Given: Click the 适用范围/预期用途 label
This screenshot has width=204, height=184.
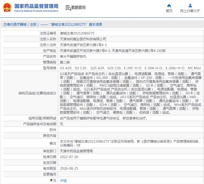Looking at the screenshot, I should (x=42, y=118).
